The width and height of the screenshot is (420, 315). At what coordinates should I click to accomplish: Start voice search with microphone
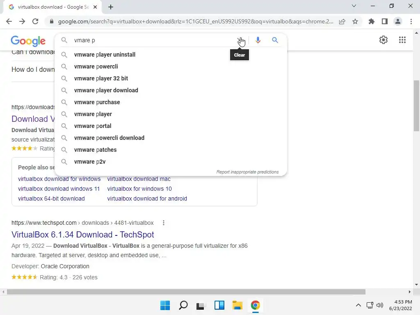coord(258,40)
